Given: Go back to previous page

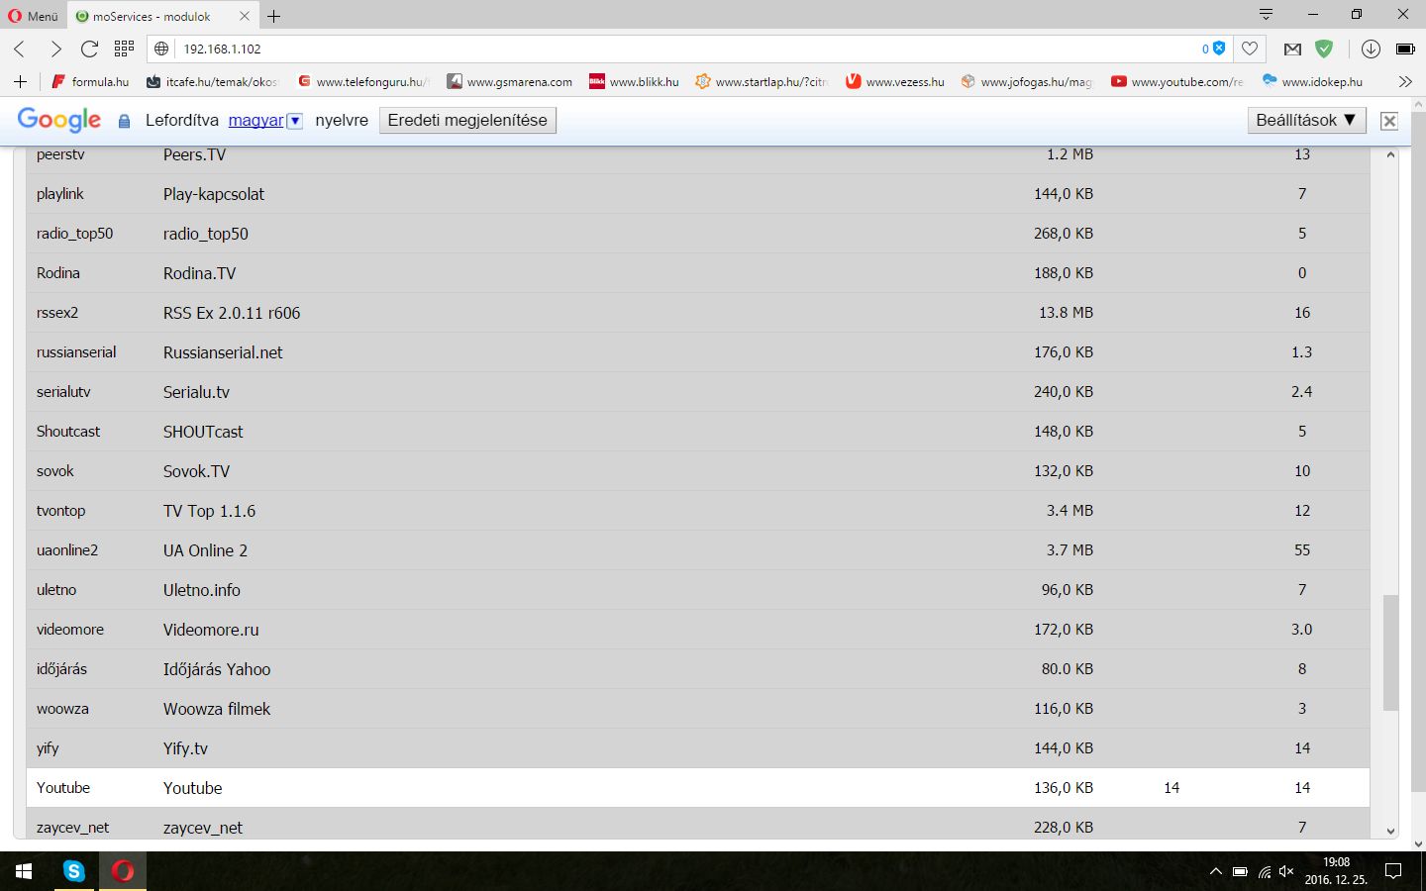Looking at the screenshot, I should [x=20, y=49].
